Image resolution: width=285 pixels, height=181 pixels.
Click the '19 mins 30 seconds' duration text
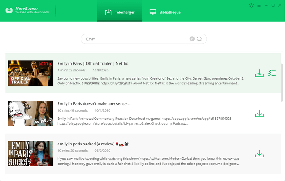[72, 151]
